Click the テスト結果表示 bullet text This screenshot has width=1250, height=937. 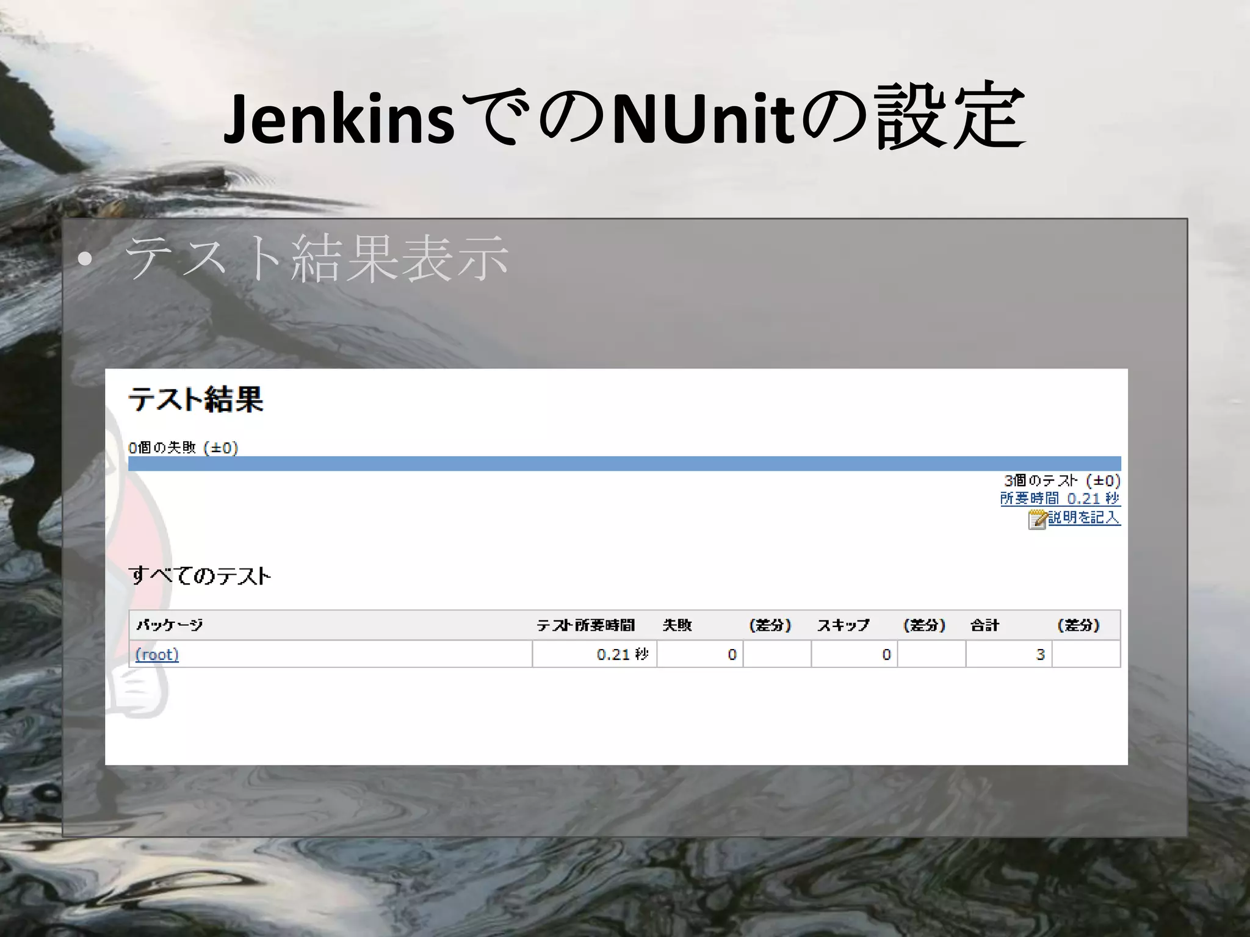tap(317, 259)
